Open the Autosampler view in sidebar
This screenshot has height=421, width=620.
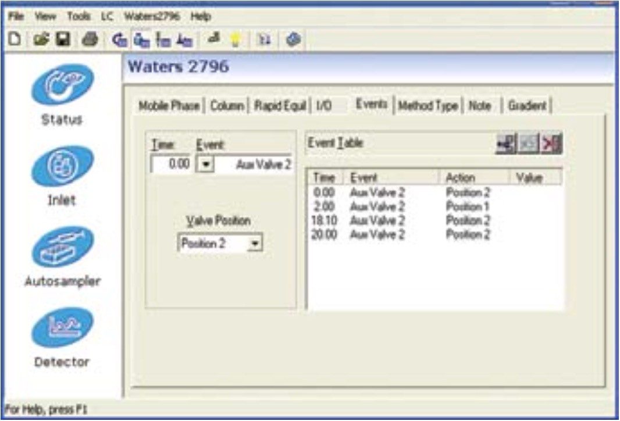(62, 256)
